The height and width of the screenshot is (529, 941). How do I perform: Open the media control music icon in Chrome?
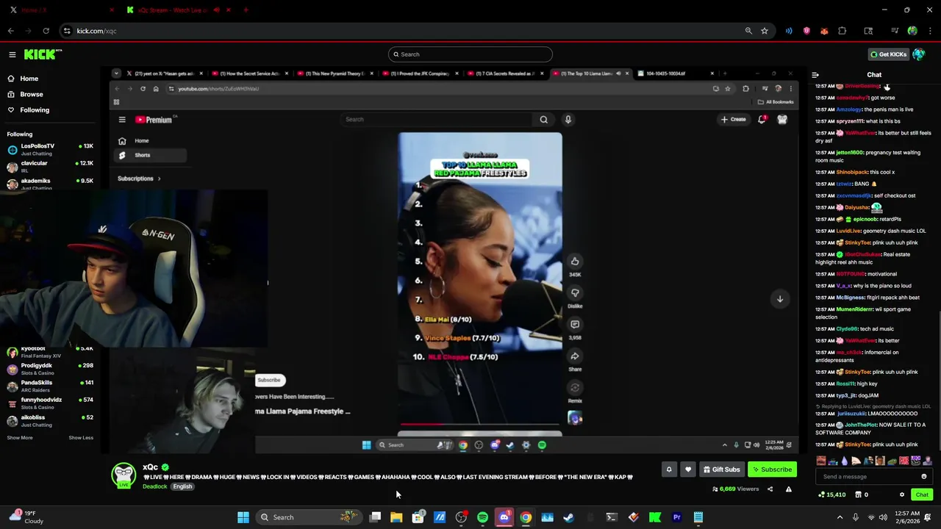coord(895,31)
